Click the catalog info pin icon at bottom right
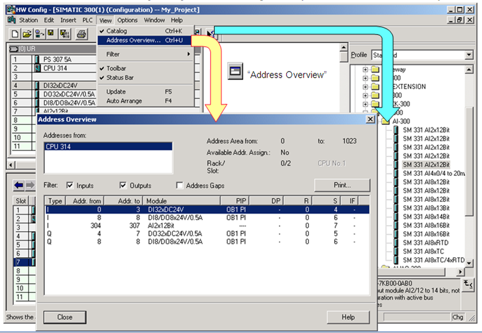Viewport: 482px width, 333px height. (468, 284)
